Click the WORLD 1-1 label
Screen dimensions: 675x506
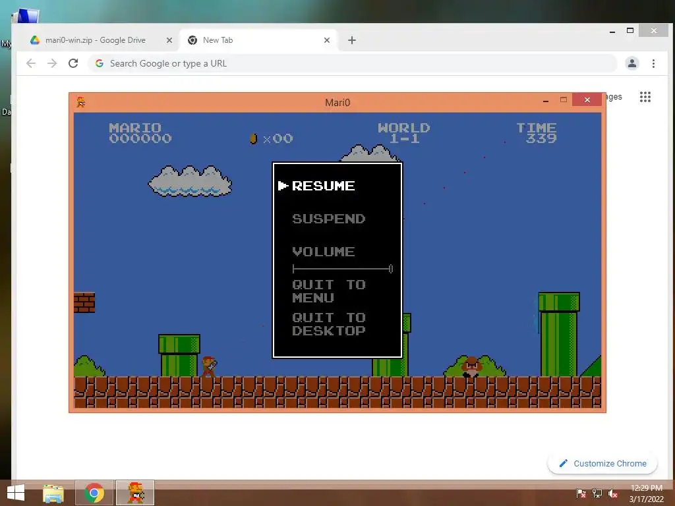pyautogui.click(x=404, y=133)
